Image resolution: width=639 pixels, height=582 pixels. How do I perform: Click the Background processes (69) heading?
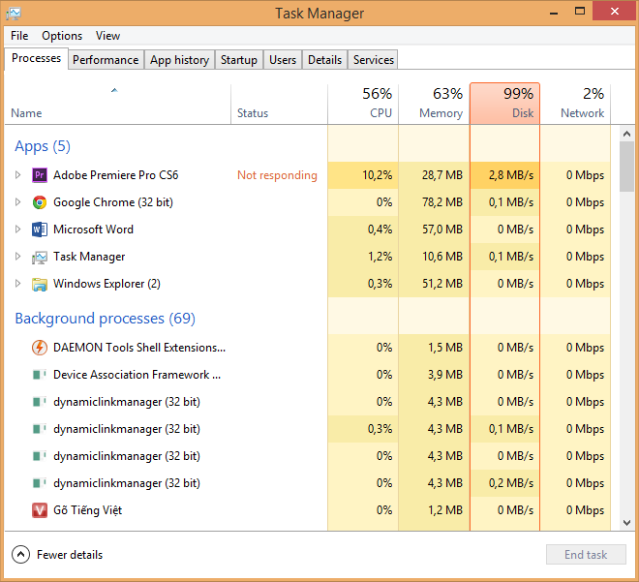[106, 319]
